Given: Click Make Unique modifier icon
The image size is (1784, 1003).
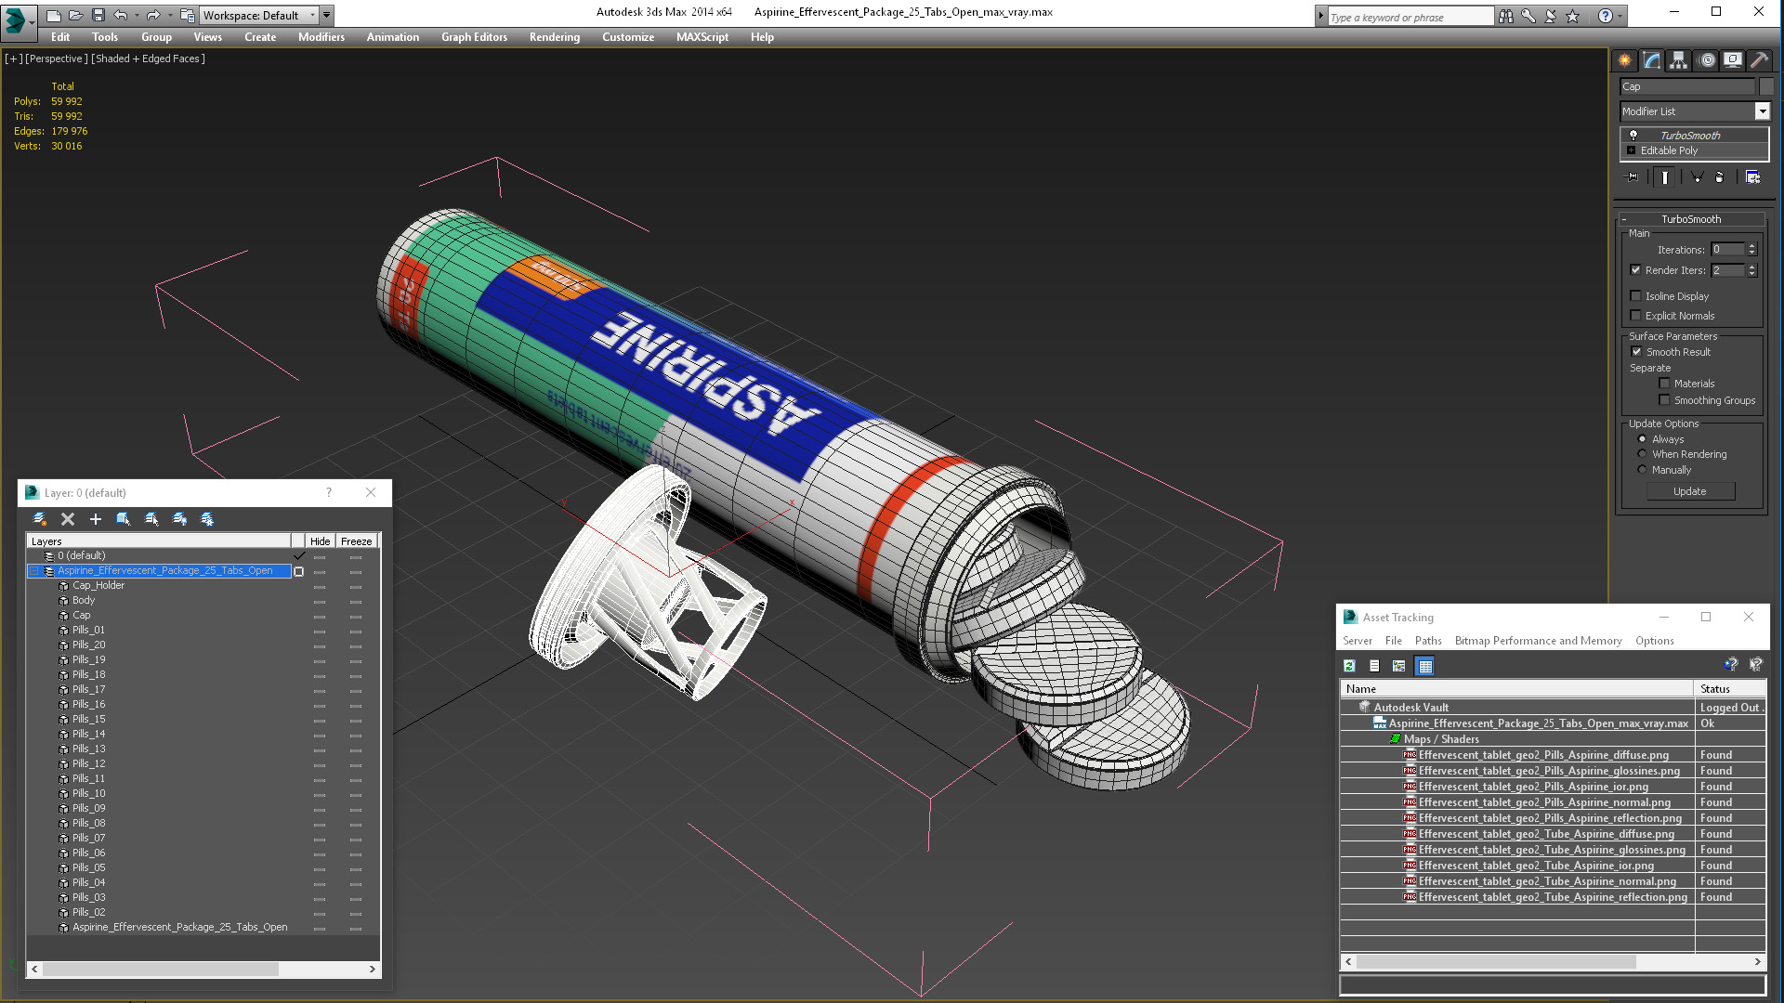Looking at the screenshot, I should point(1697,177).
